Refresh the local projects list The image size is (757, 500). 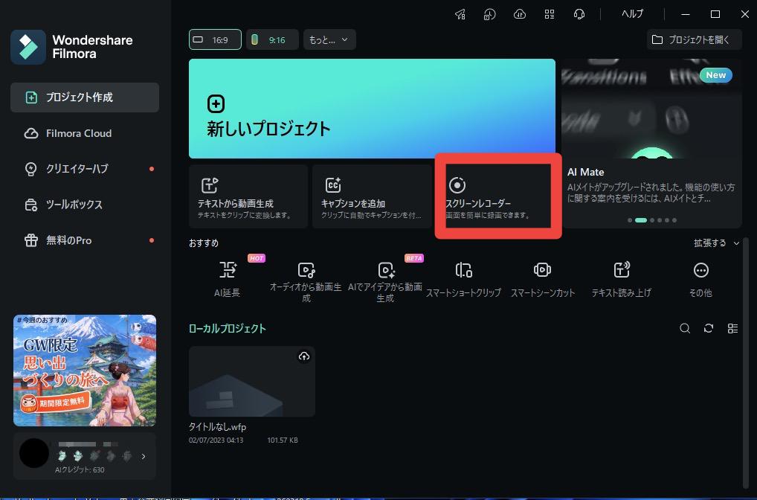(708, 329)
